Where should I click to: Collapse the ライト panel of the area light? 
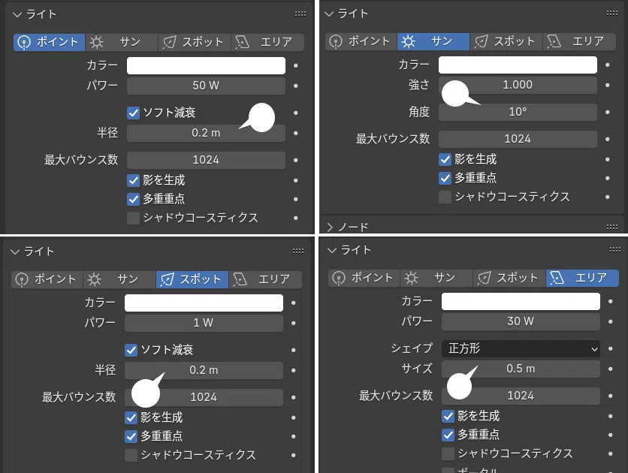(x=349, y=251)
